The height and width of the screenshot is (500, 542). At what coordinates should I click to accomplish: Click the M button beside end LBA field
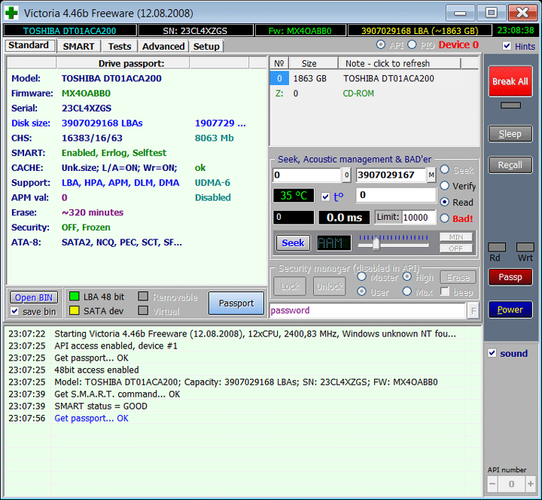(431, 175)
